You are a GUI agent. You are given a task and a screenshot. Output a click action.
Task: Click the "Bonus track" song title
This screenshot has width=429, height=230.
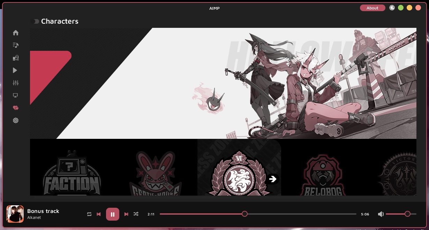coord(43,211)
